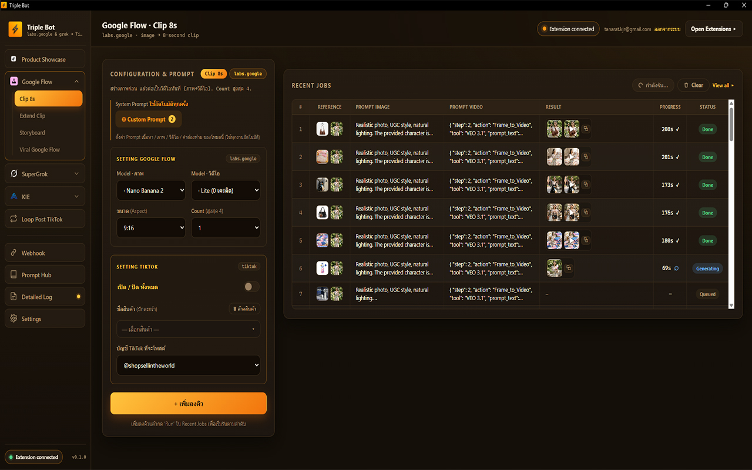Open result image thumbnail in row 6
This screenshot has width=752, height=470.
pyautogui.click(x=555, y=268)
